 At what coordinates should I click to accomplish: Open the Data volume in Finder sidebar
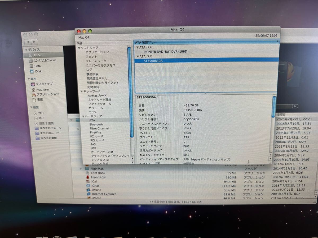tap(37, 66)
